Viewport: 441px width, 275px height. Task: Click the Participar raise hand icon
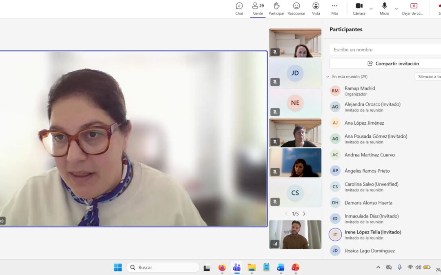276,9
